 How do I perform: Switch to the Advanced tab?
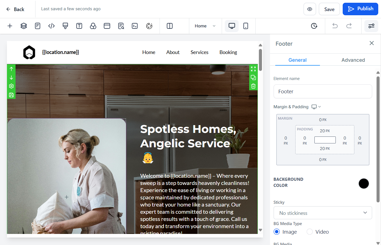(353, 60)
